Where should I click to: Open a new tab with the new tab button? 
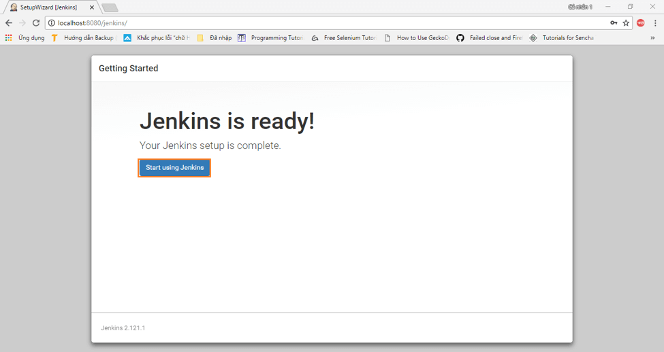click(x=110, y=7)
